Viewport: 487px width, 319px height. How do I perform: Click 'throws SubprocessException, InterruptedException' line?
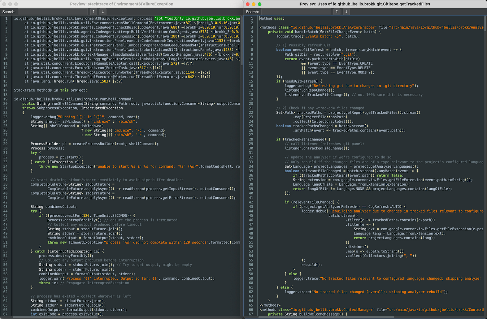tap(73, 108)
